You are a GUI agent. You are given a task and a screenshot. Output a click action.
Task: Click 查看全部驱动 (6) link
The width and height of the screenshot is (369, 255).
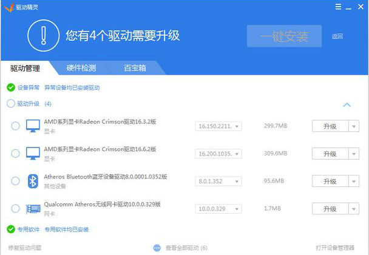186,248
